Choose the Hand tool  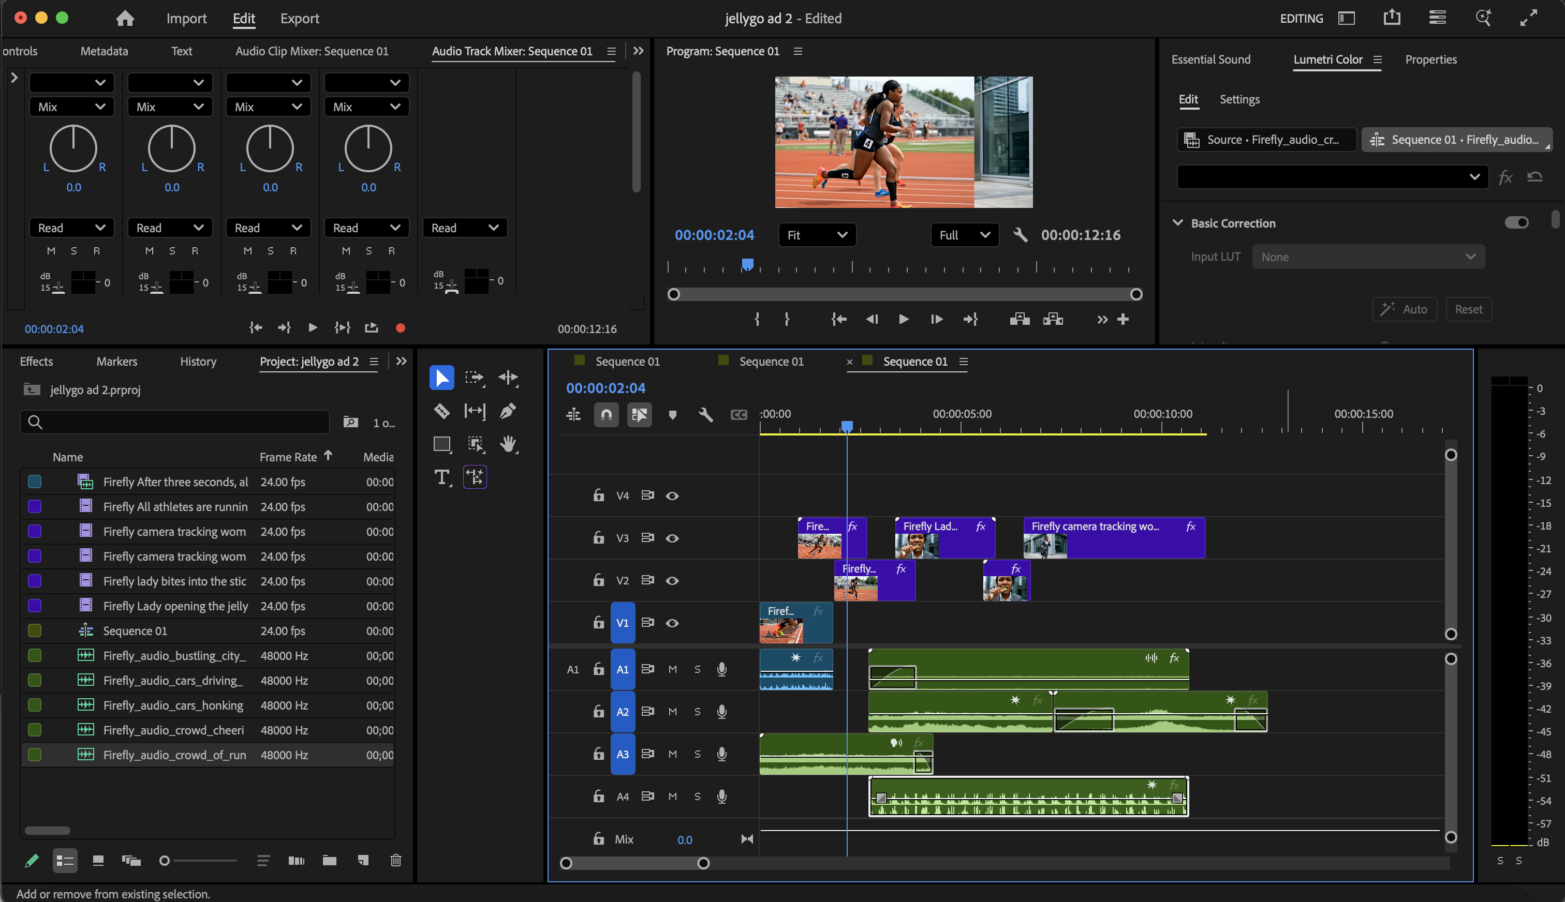[508, 444]
